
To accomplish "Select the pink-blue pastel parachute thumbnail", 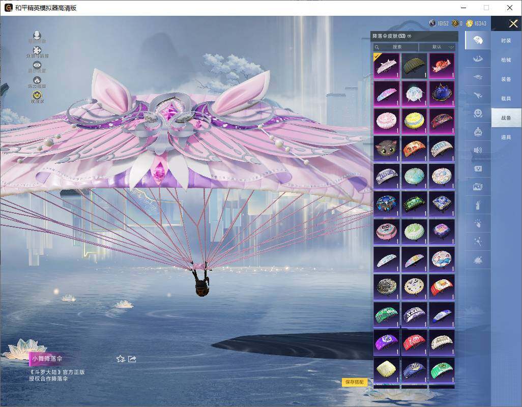I will pos(386,94).
